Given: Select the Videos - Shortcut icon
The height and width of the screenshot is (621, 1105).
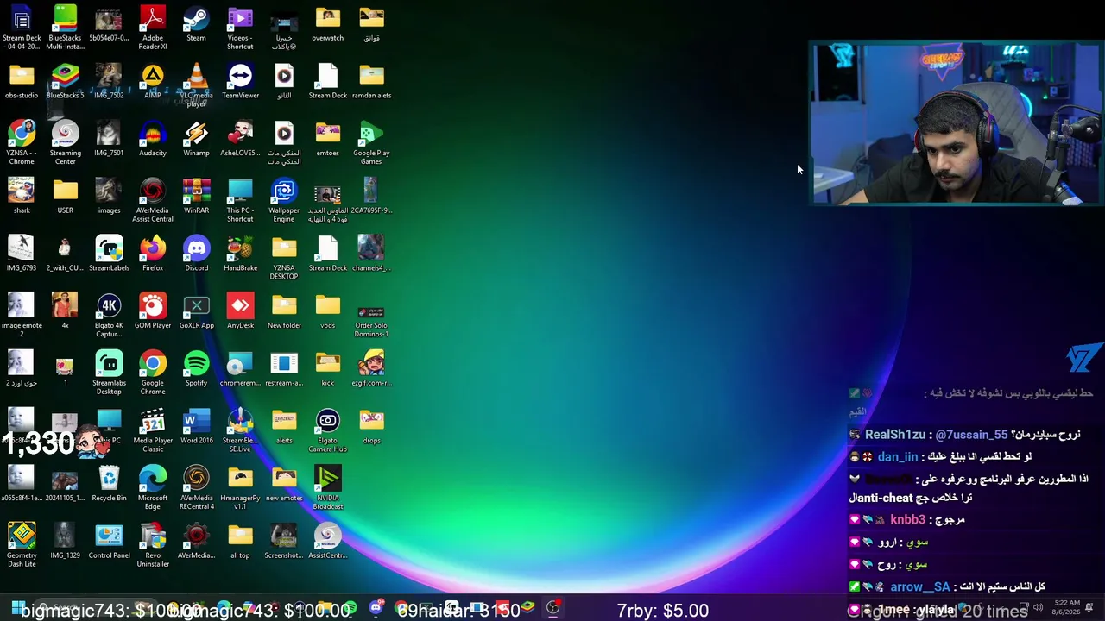Looking at the screenshot, I should click(x=240, y=28).
